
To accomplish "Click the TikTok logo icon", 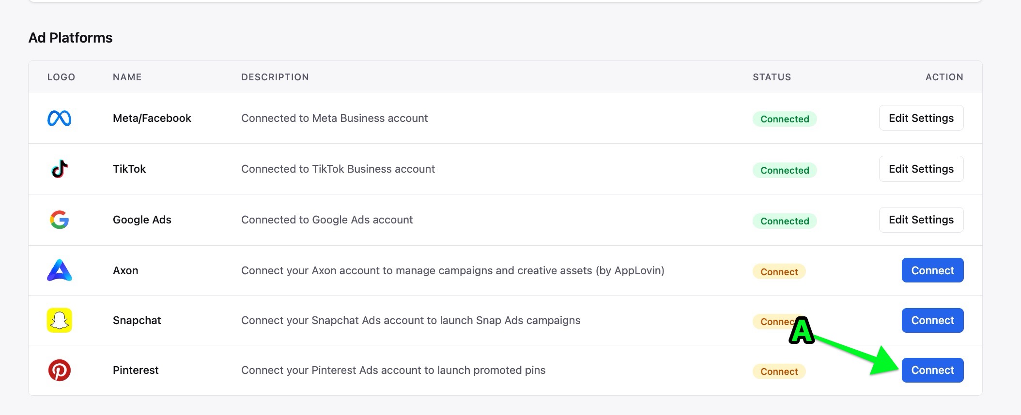I will pos(59,169).
